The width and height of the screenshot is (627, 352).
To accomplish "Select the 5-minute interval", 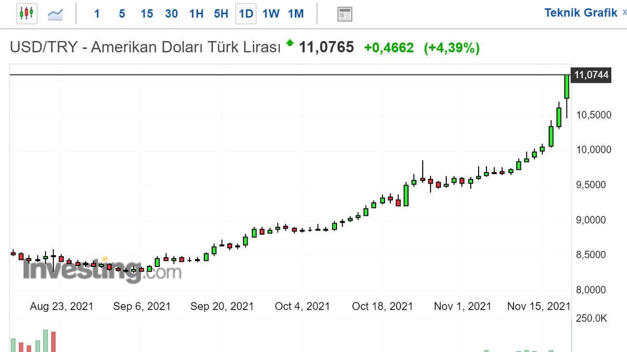I will point(121,14).
